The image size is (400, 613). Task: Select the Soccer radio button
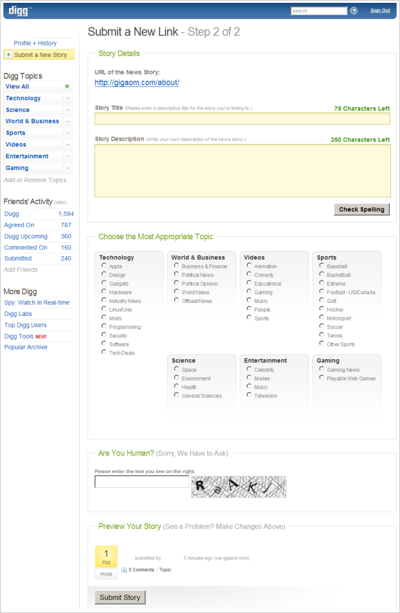322,326
